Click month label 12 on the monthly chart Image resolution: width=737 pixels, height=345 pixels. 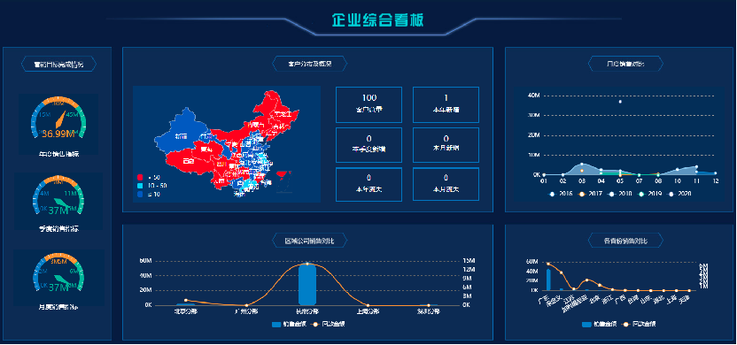coord(716,181)
